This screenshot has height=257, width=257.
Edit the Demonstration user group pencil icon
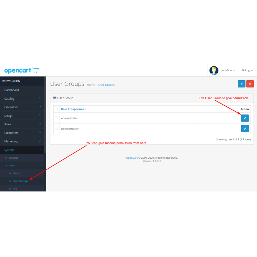(x=245, y=128)
